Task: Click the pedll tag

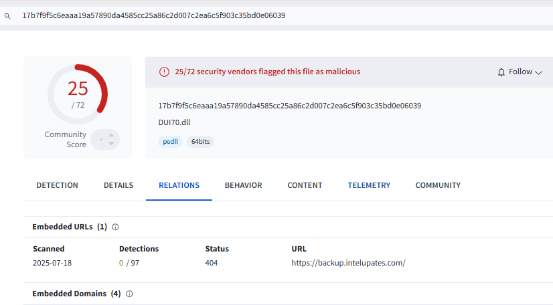Action: [170, 142]
